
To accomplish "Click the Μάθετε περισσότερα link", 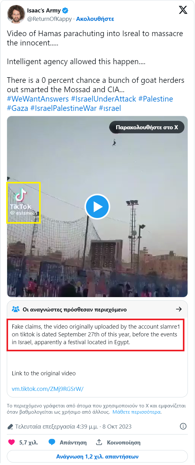I will 137,412.
